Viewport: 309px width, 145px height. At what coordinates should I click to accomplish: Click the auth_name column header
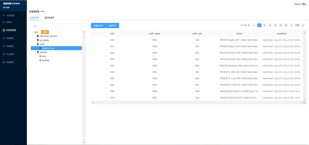coord(155,34)
